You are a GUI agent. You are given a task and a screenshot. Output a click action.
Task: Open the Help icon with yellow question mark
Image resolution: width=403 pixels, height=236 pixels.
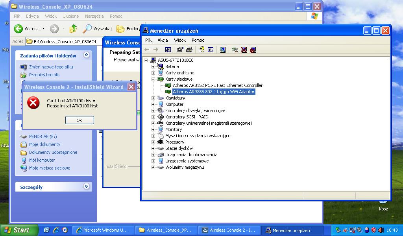pyautogui.click(x=201, y=50)
